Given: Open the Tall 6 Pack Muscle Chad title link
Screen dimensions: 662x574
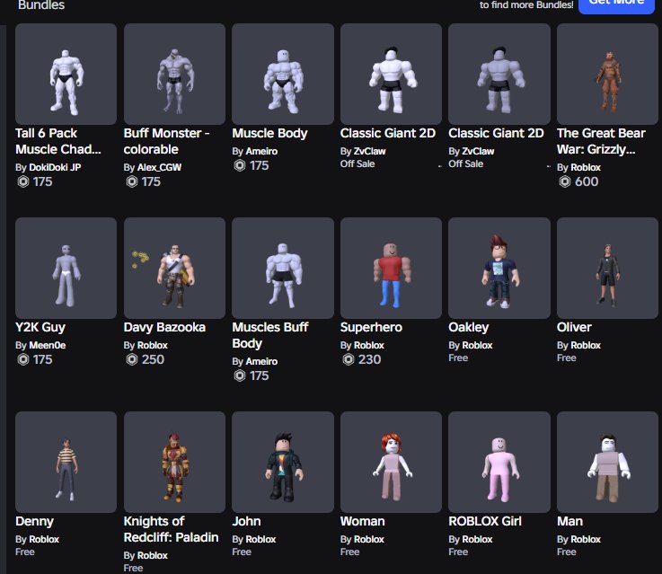Looking at the screenshot, I should tap(58, 141).
